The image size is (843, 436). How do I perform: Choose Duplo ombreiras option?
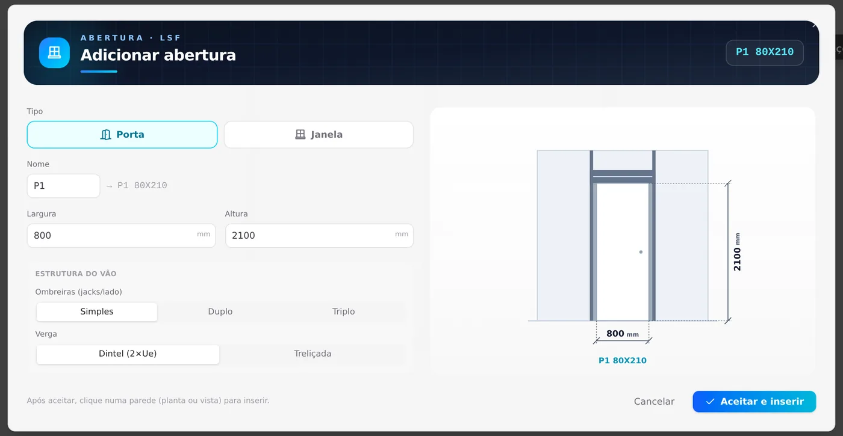[x=220, y=312]
